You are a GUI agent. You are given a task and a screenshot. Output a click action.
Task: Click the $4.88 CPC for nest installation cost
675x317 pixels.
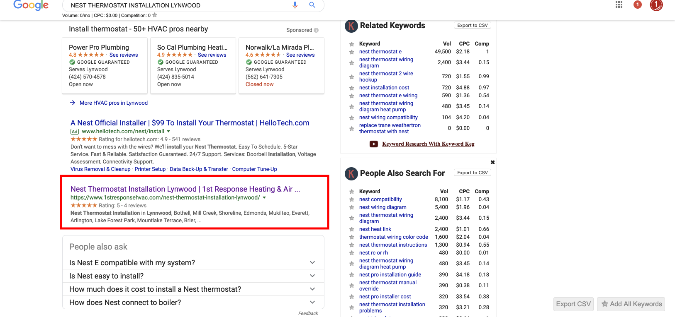463,88
